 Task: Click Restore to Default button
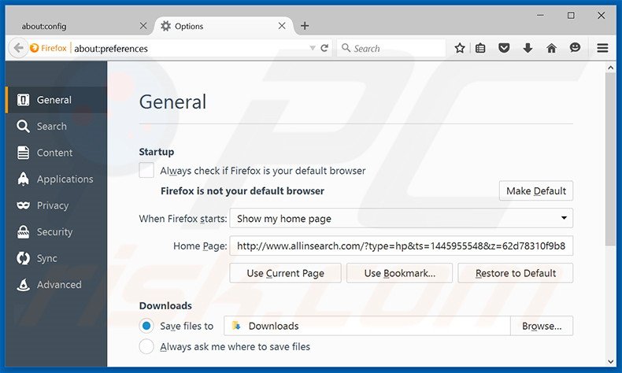click(x=515, y=273)
